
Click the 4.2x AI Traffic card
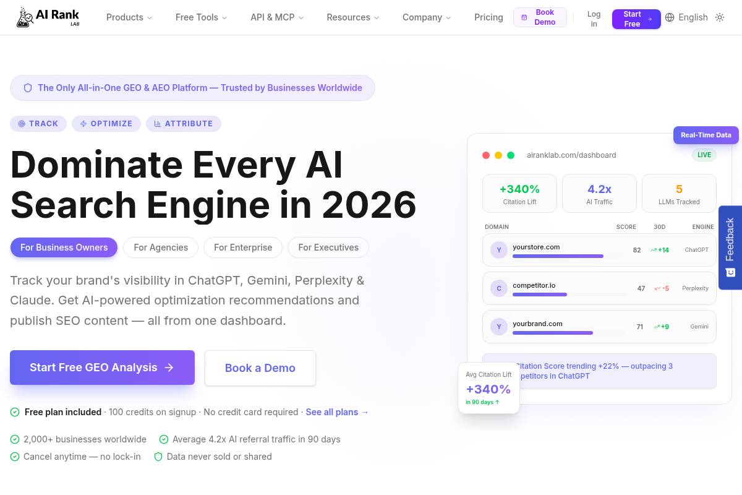point(599,194)
